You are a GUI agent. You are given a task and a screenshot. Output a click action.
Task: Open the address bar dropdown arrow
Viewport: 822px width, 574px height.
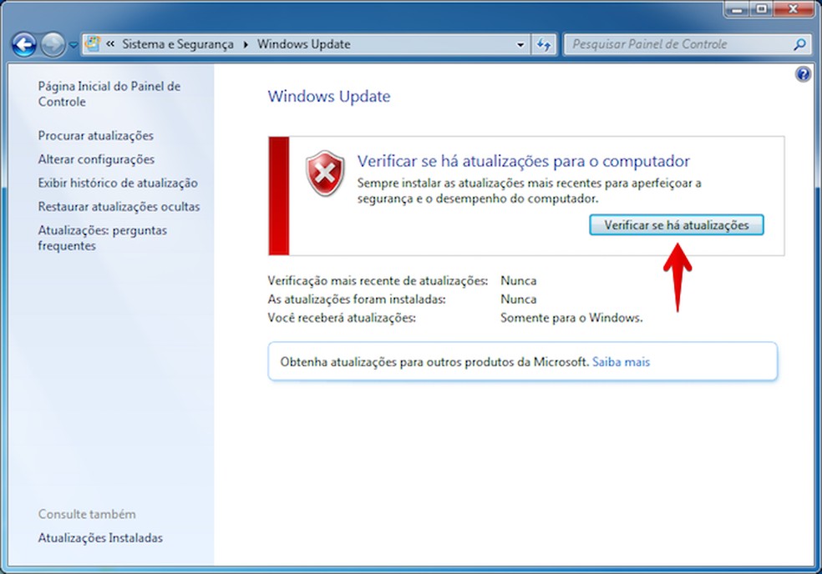pos(520,44)
